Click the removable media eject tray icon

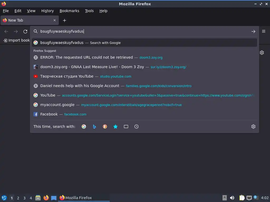(x=225, y=198)
